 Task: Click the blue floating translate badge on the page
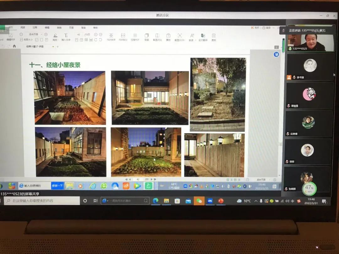coord(276,54)
